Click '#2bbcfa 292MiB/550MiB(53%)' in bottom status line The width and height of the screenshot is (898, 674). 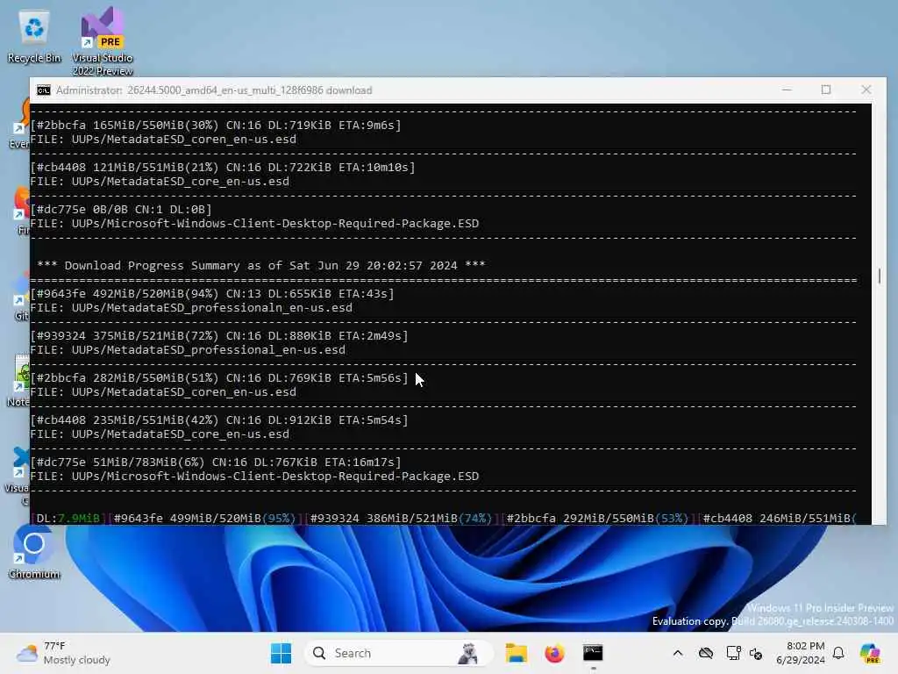(x=597, y=518)
